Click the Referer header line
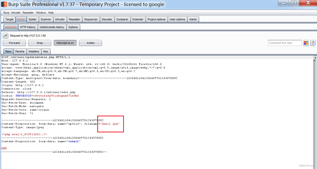This screenshot has width=317, height=169. (x=38, y=92)
